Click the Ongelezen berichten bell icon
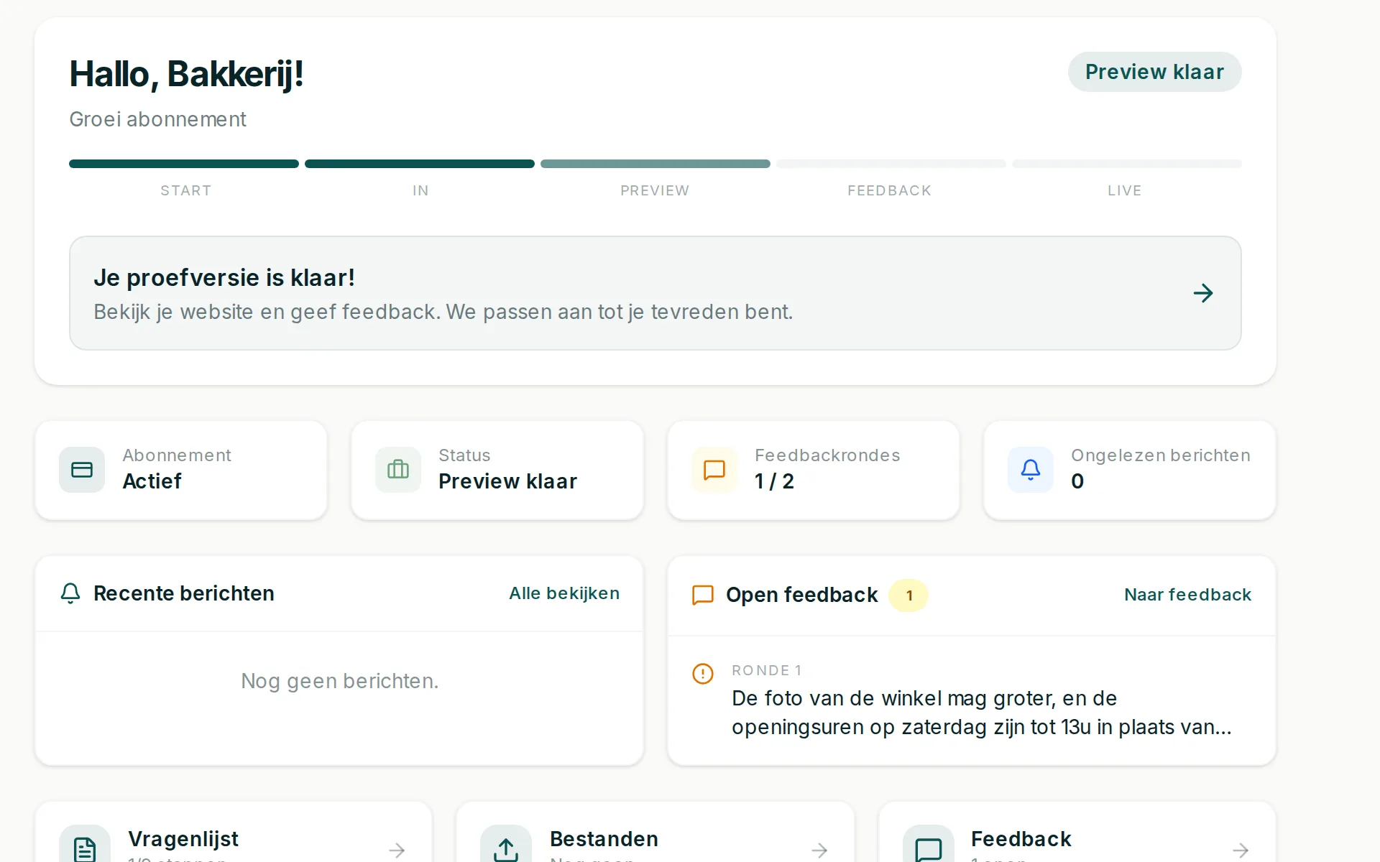This screenshot has height=862, width=1380. pyautogui.click(x=1031, y=470)
